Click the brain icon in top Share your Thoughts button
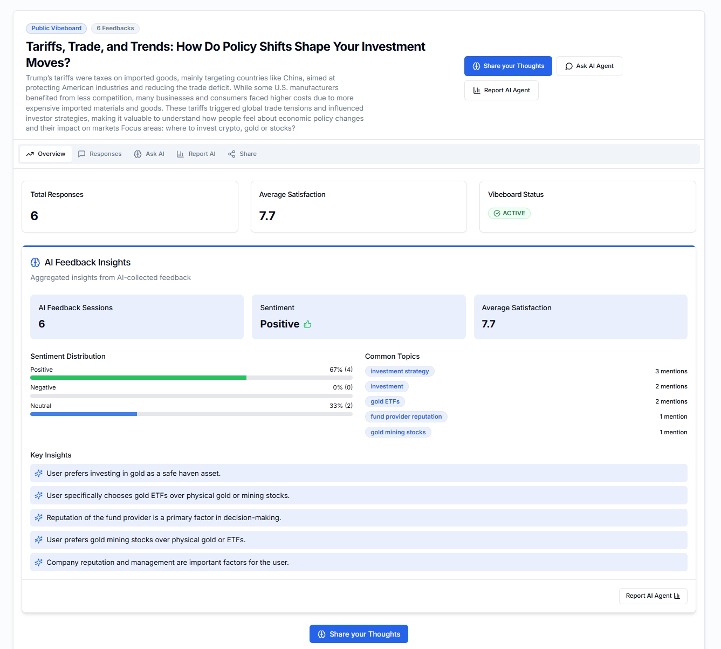The width and height of the screenshot is (721, 649). pos(476,66)
